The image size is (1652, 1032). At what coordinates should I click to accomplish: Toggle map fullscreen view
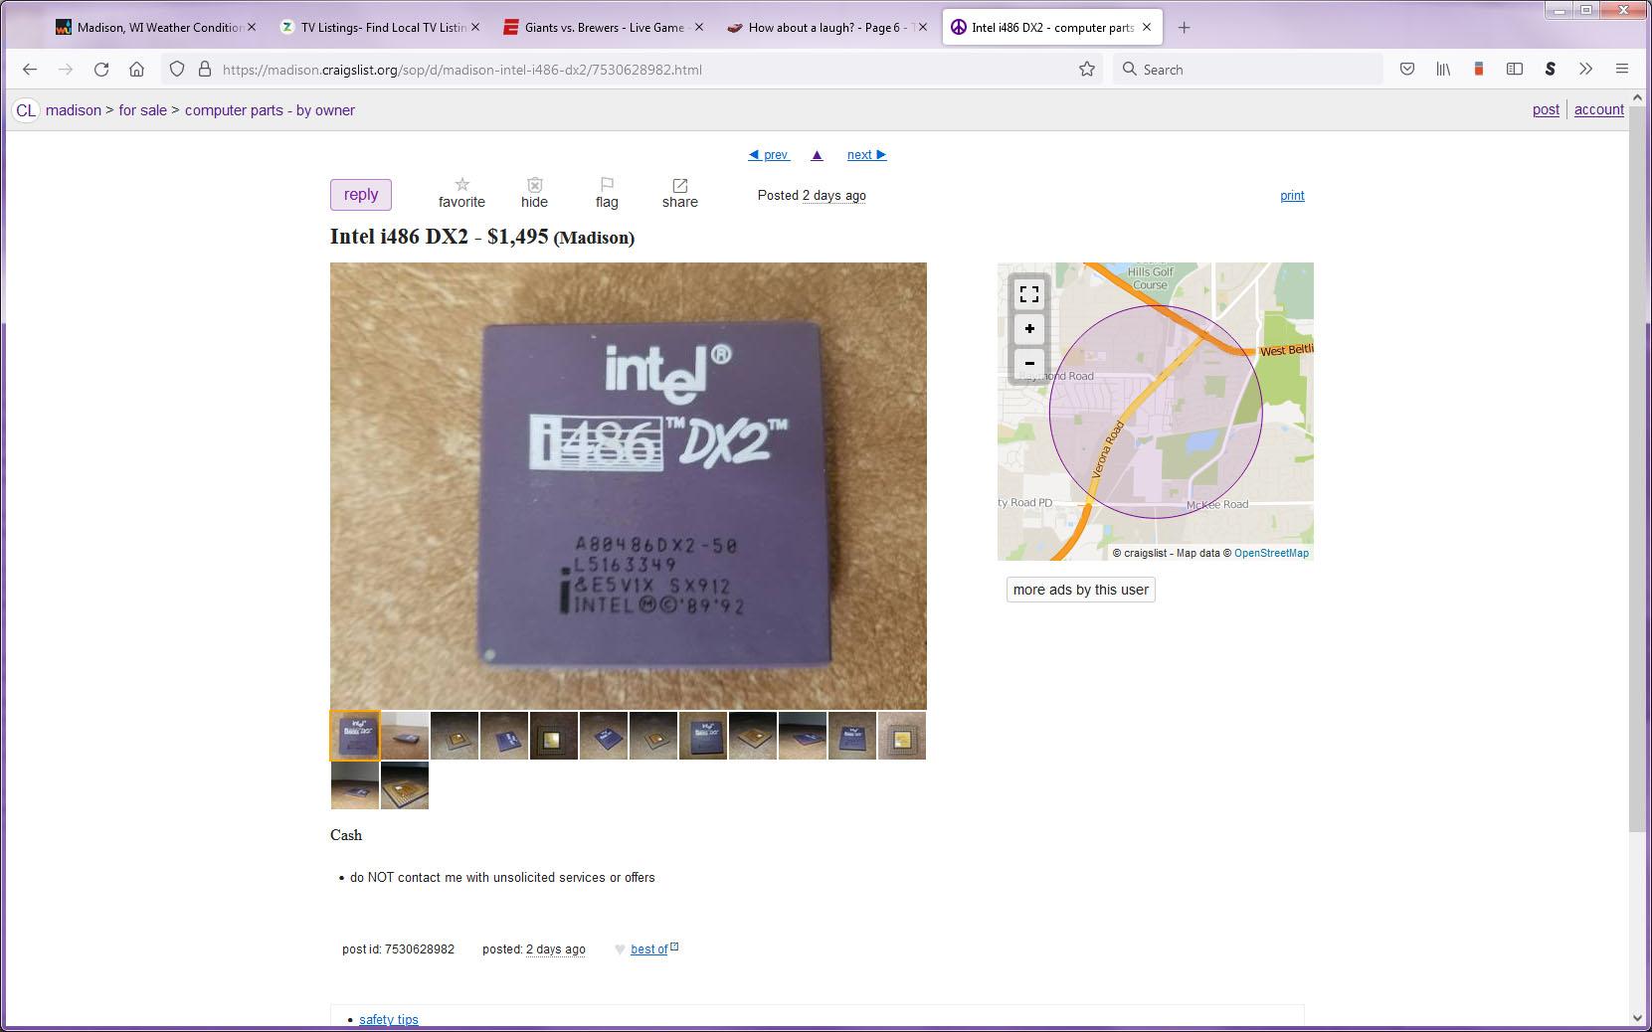coord(1029,294)
